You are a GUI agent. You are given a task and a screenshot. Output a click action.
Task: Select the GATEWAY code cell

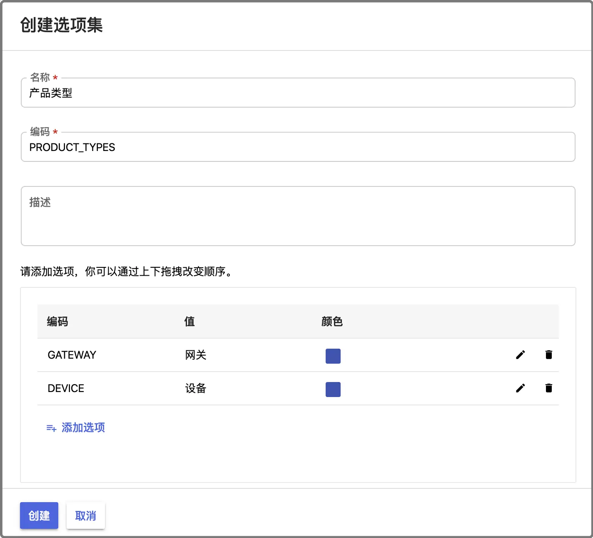(72, 355)
